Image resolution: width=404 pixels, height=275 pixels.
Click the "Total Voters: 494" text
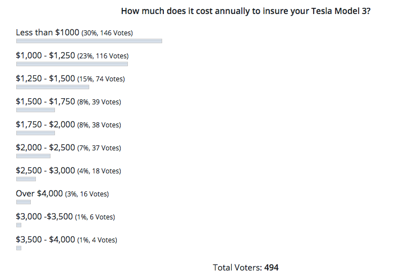coord(245,268)
